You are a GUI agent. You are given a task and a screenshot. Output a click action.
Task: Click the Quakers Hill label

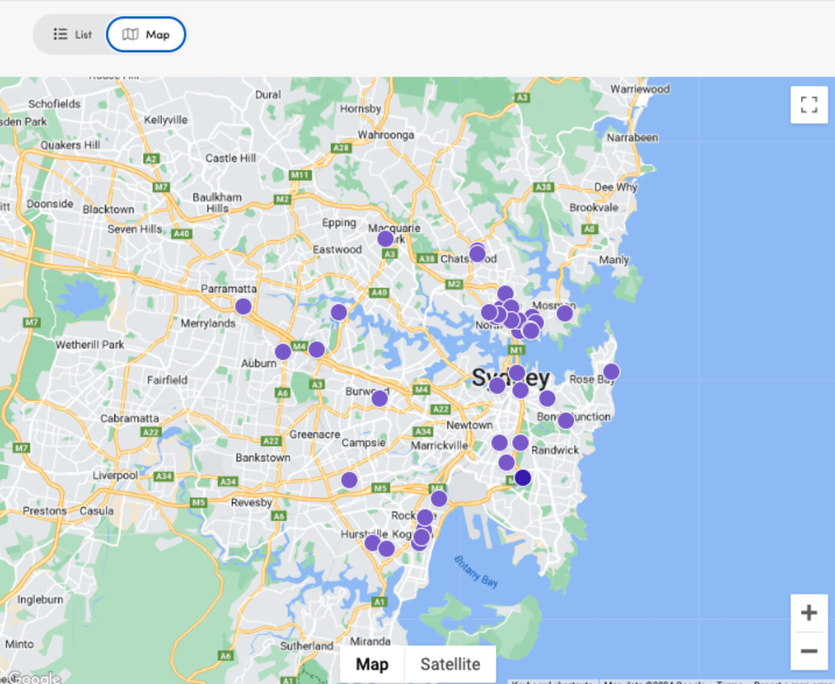click(71, 145)
